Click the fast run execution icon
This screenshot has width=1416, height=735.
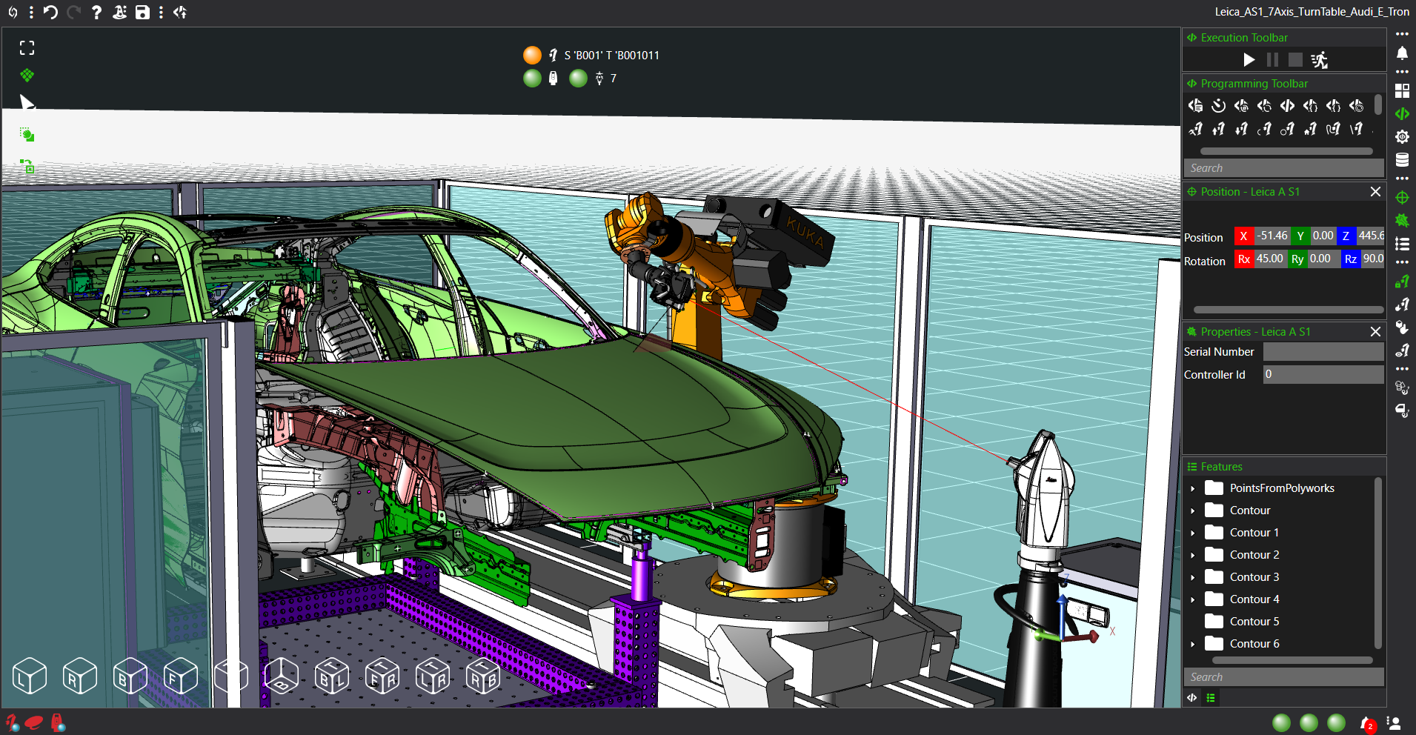(x=1319, y=60)
